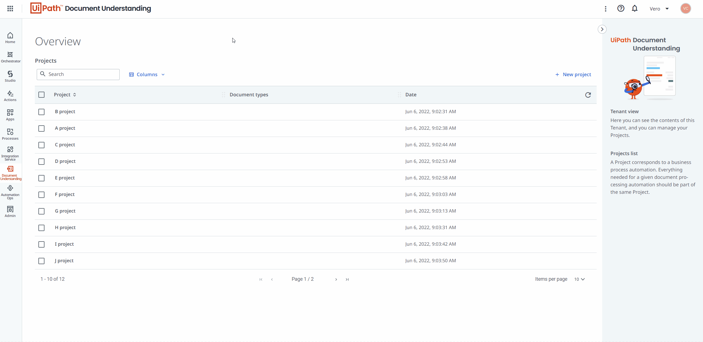Click 'Page 1 / 2' indicator

tap(302, 279)
